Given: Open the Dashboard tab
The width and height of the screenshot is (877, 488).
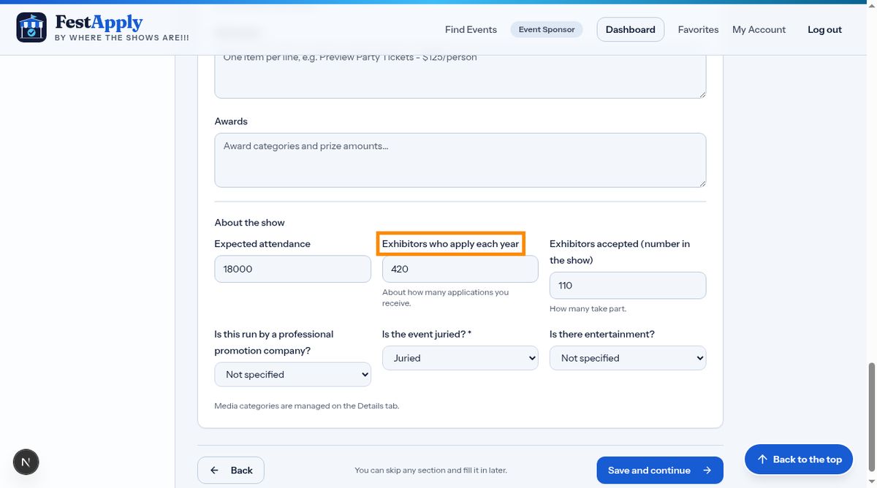Looking at the screenshot, I should (x=631, y=29).
